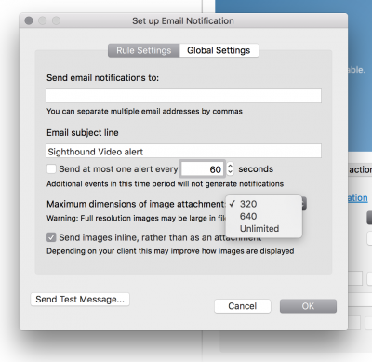Choose Unlimited image dimensions option
This screenshot has width=372, height=362.
[264, 229]
